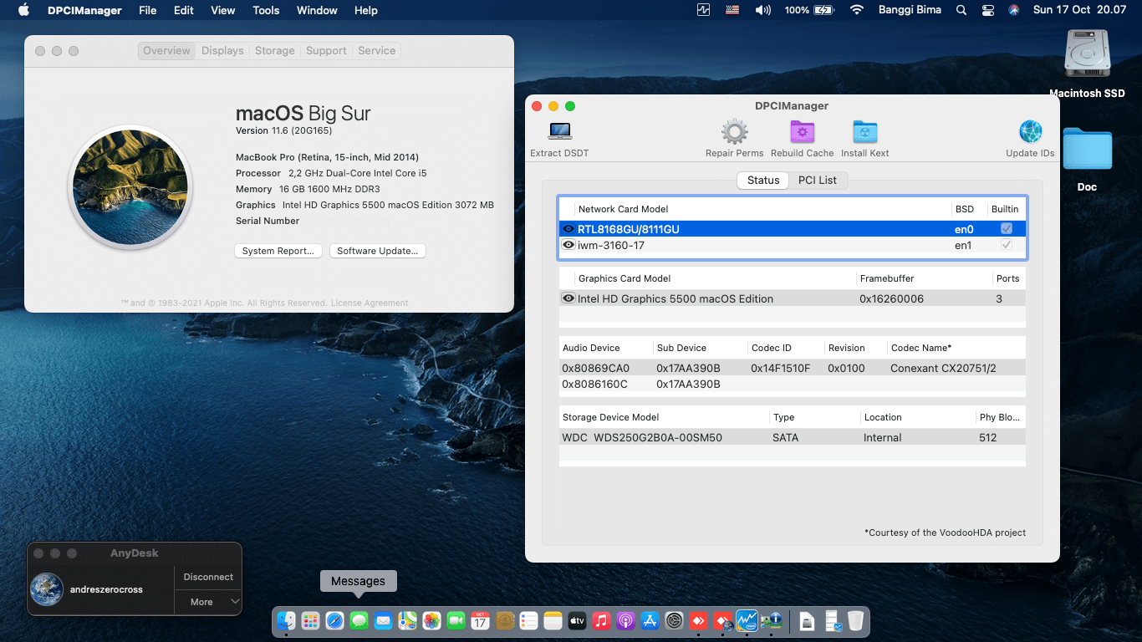Open Notes from the dock
This screenshot has width=1142, height=642.
(553, 621)
